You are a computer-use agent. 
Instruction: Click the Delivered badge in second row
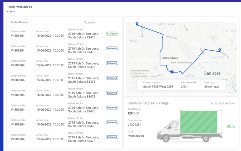[x=112, y=48]
